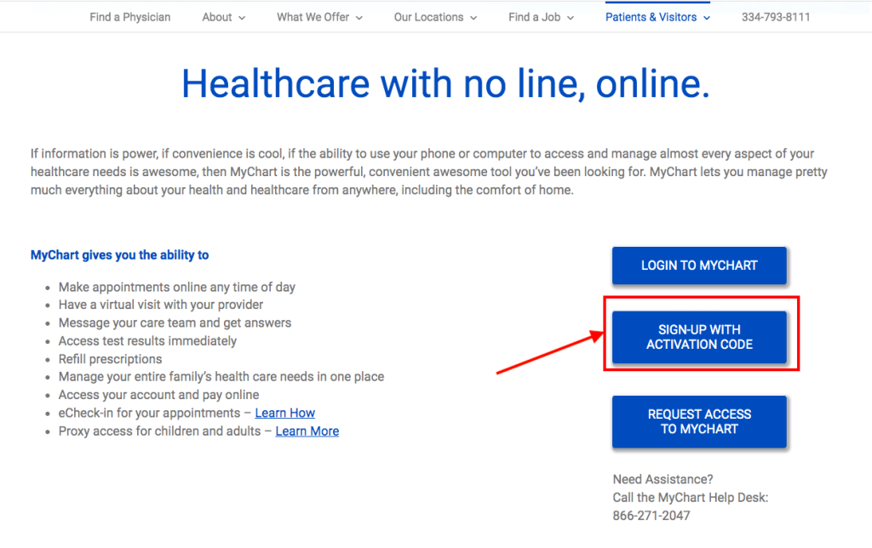
Task: Call the 334-793-8111 phone number
Action: [776, 17]
